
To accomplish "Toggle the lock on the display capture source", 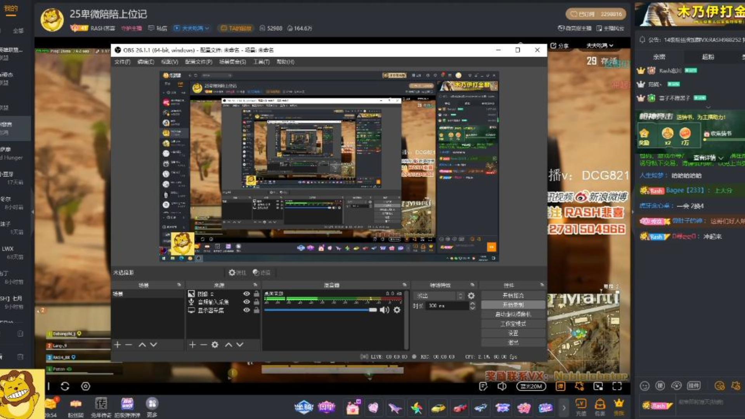I will coord(256,310).
